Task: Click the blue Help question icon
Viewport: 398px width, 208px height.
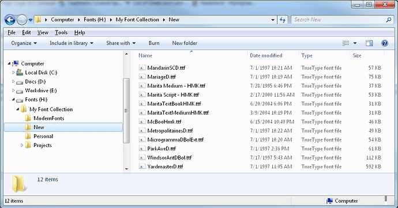Action: pyautogui.click(x=385, y=43)
